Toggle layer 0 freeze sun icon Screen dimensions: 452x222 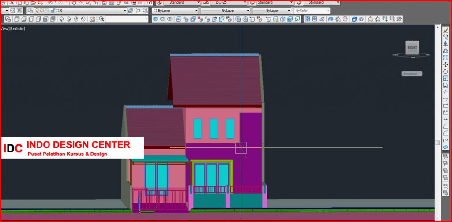pyautogui.click(x=42, y=11)
